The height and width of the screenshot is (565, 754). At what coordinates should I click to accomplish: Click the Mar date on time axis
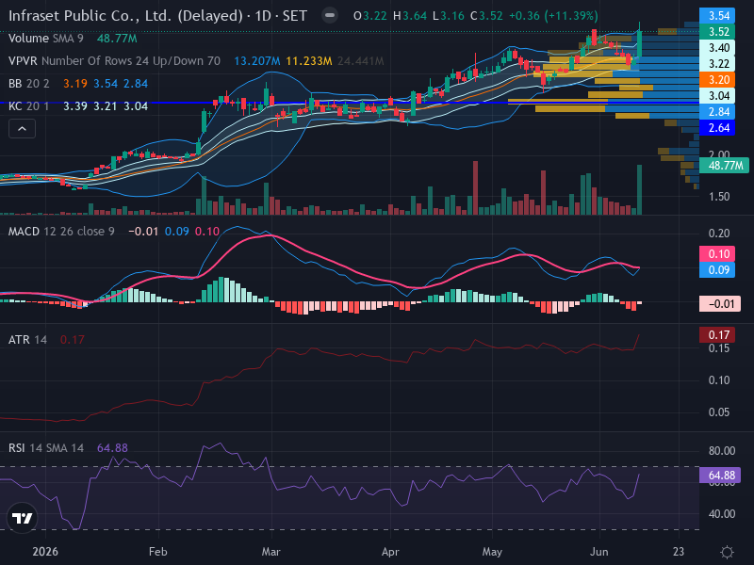coord(270,552)
